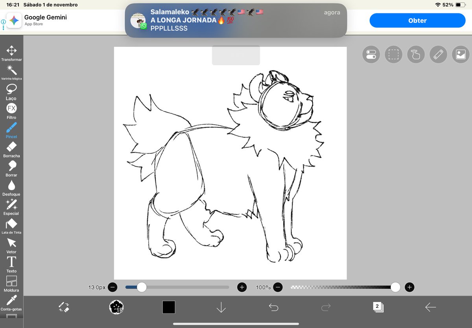
Task: Enable the finger gesture tool
Action: click(415, 54)
